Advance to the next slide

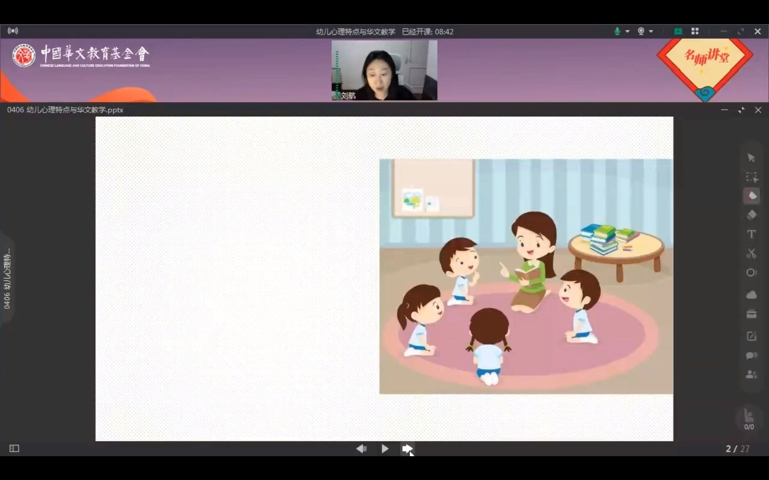[x=407, y=449]
